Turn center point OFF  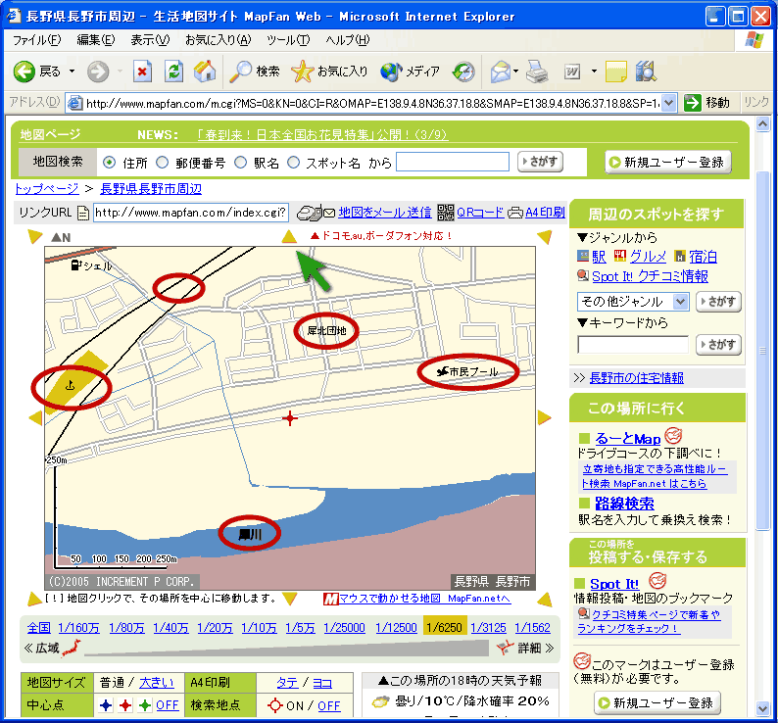click(x=168, y=705)
